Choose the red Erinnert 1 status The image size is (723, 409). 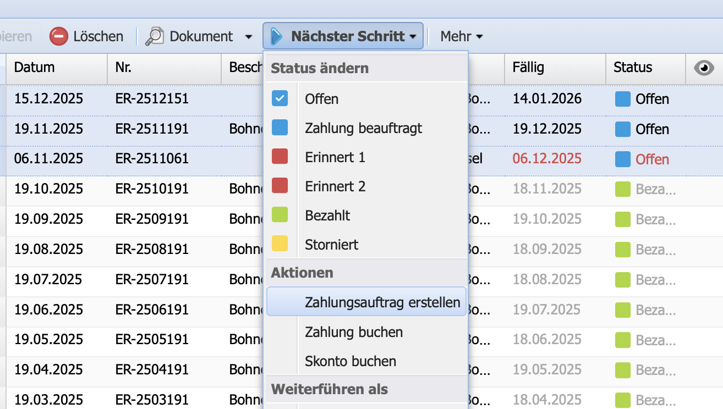[x=335, y=157]
